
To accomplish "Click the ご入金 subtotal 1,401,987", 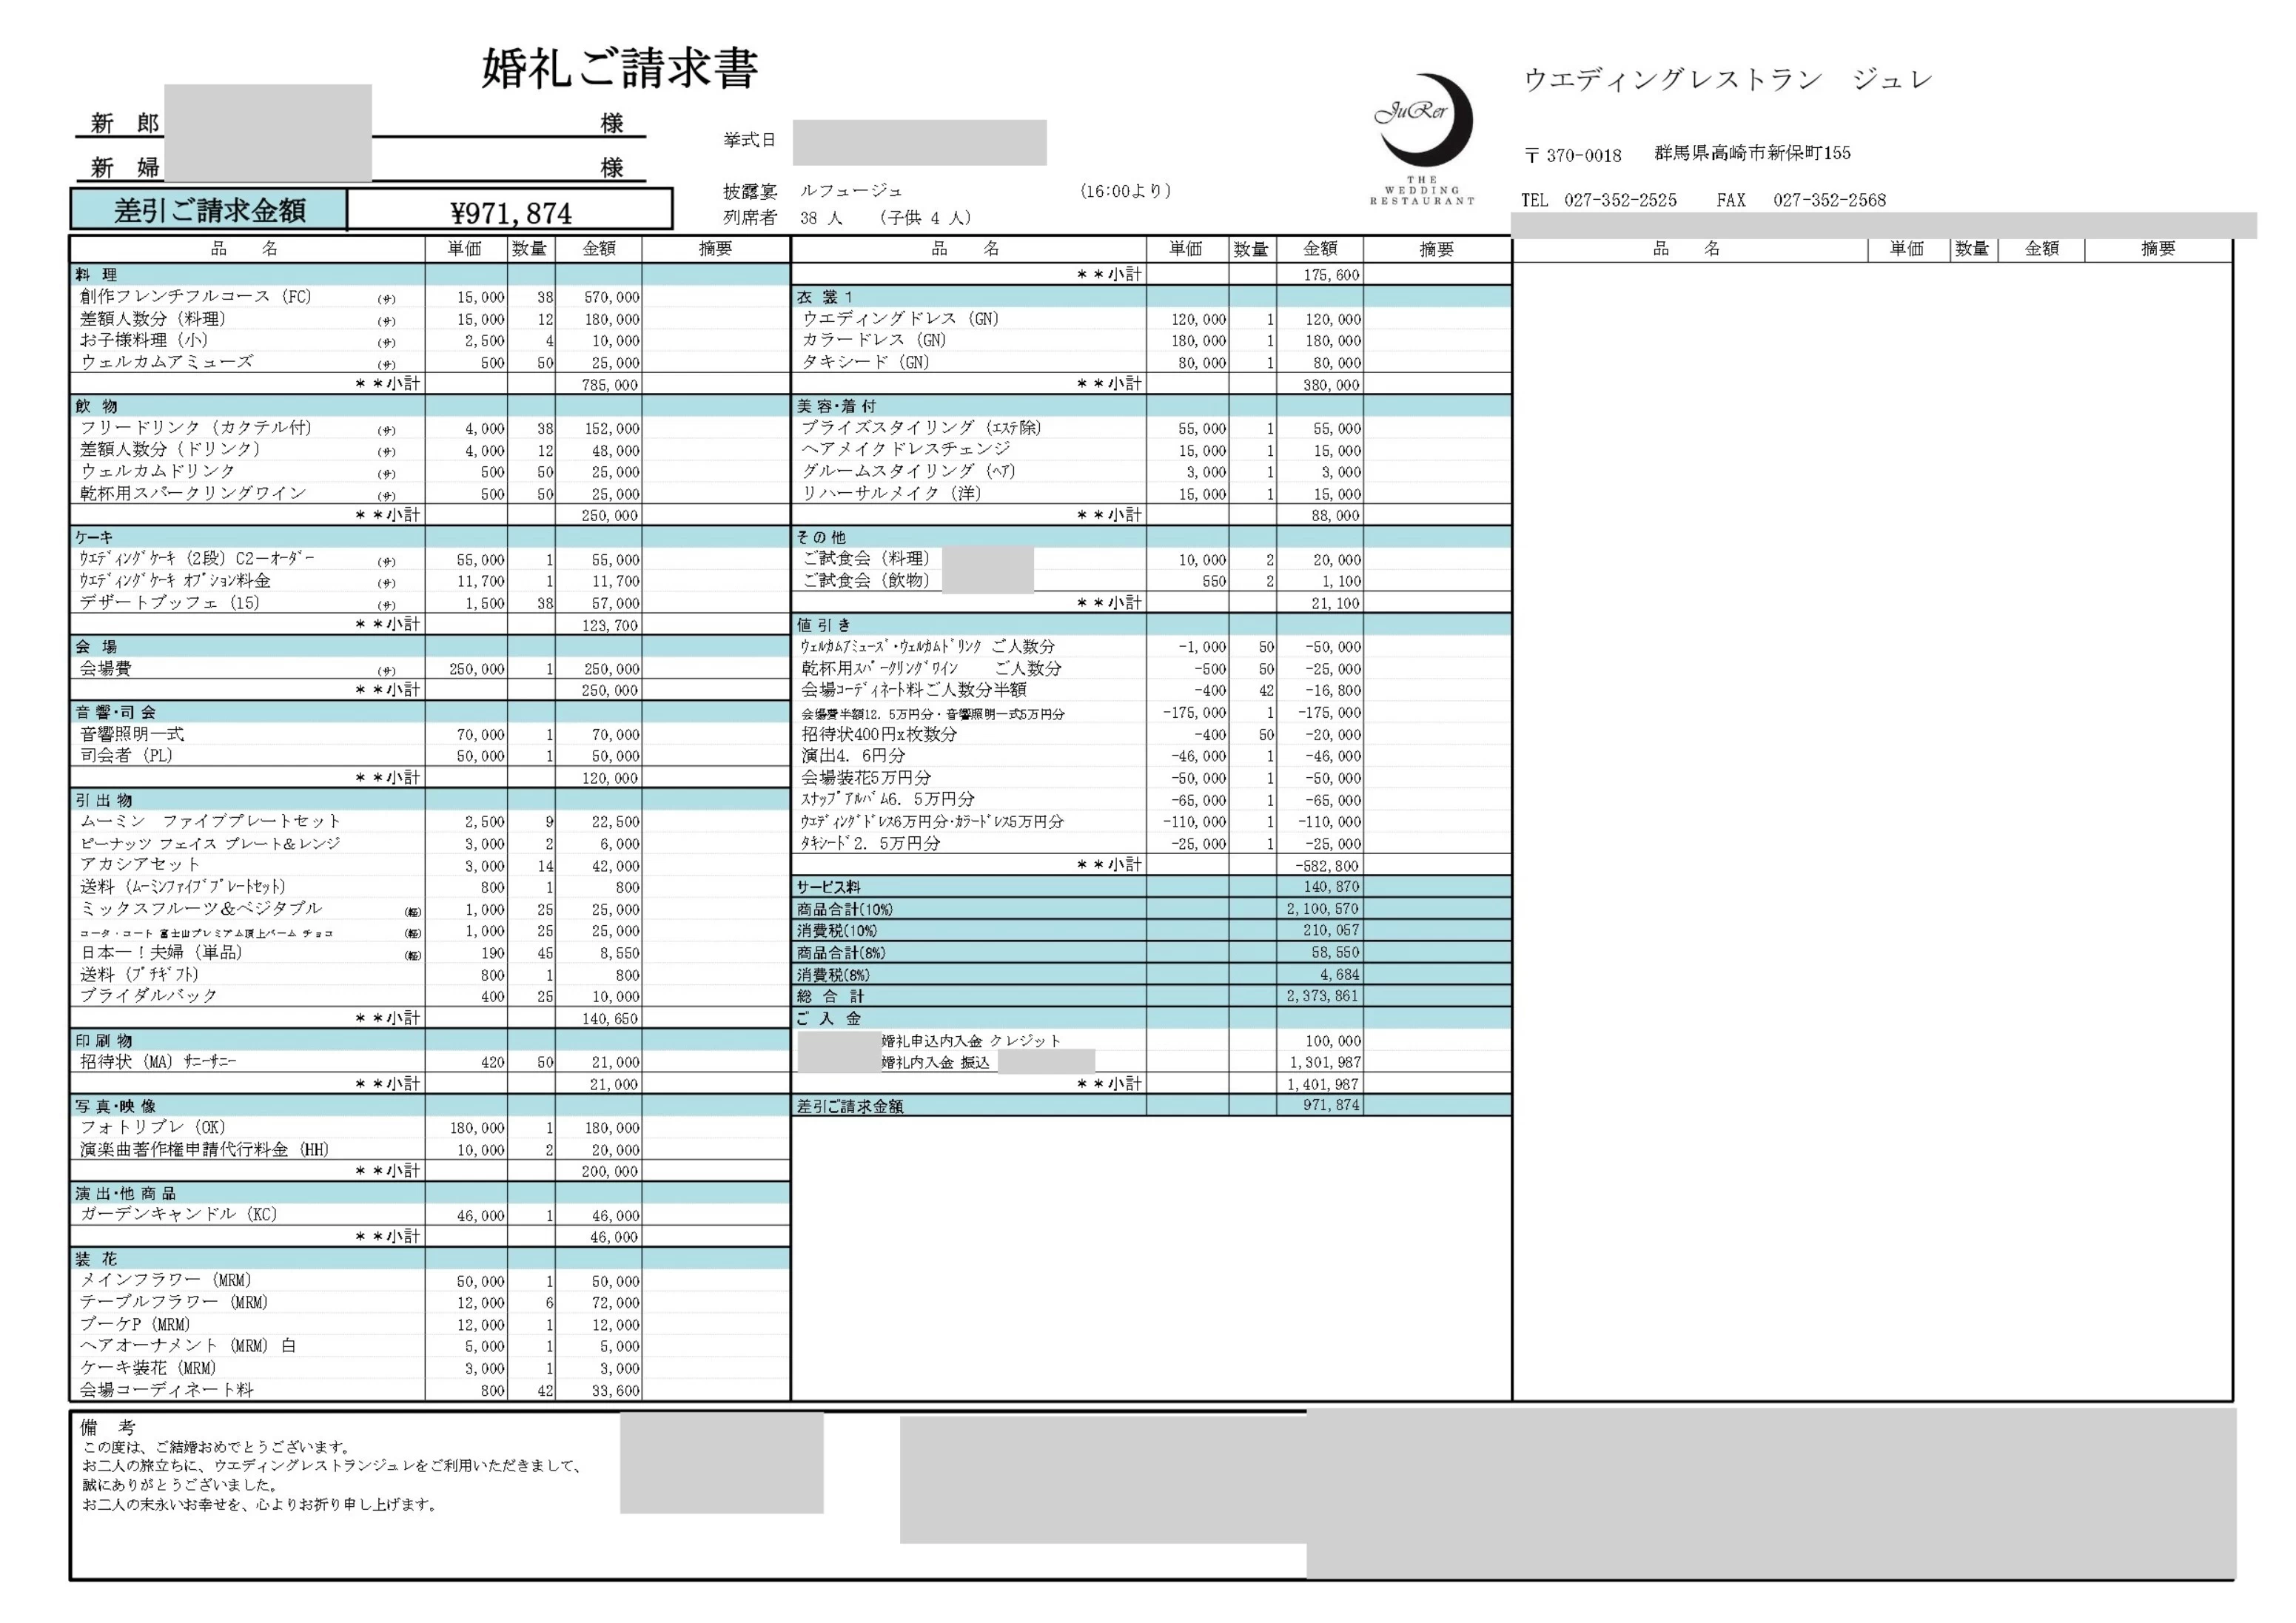I will [x=1323, y=1085].
